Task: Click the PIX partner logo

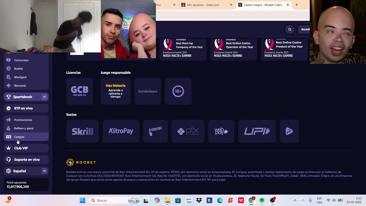Action: (x=188, y=131)
